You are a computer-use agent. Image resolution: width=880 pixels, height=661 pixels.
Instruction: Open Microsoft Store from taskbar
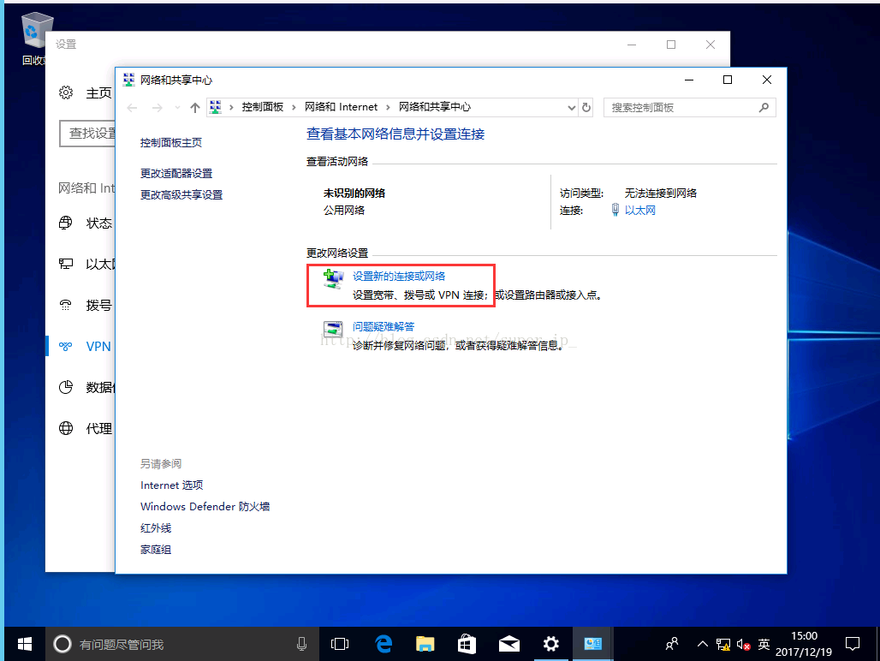pos(467,644)
